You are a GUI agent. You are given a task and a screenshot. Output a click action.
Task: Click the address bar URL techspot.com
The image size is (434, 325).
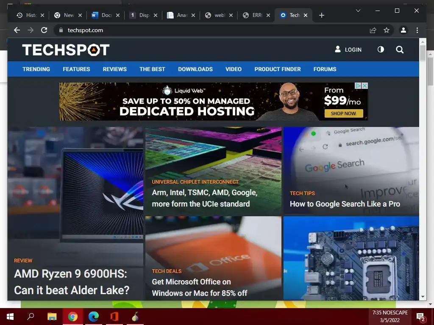click(85, 30)
